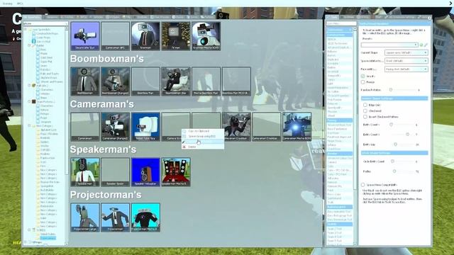Open the Spawn Shape dropdown
The image size is (454, 255).
(406, 52)
